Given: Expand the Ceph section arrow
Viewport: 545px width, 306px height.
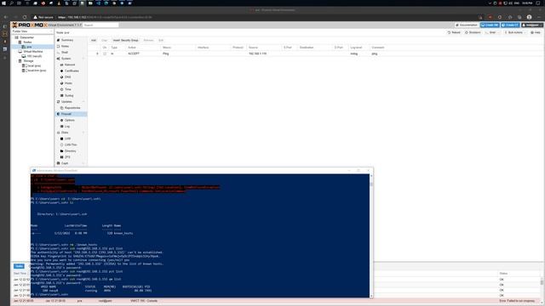Looking at the screenshot, I should coord(83,163).
